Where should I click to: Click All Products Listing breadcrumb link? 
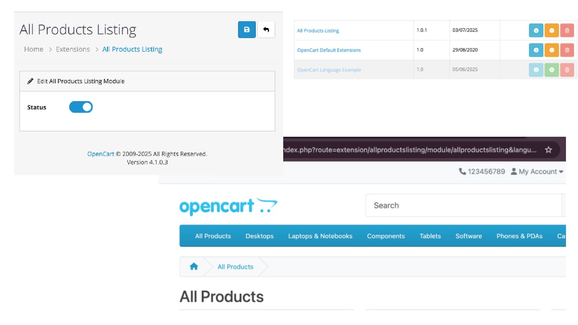pyautogui.click(x=132, y=49)
